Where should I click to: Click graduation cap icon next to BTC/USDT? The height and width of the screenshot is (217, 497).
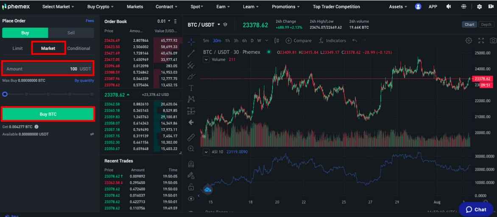click(x=225, y=25)
